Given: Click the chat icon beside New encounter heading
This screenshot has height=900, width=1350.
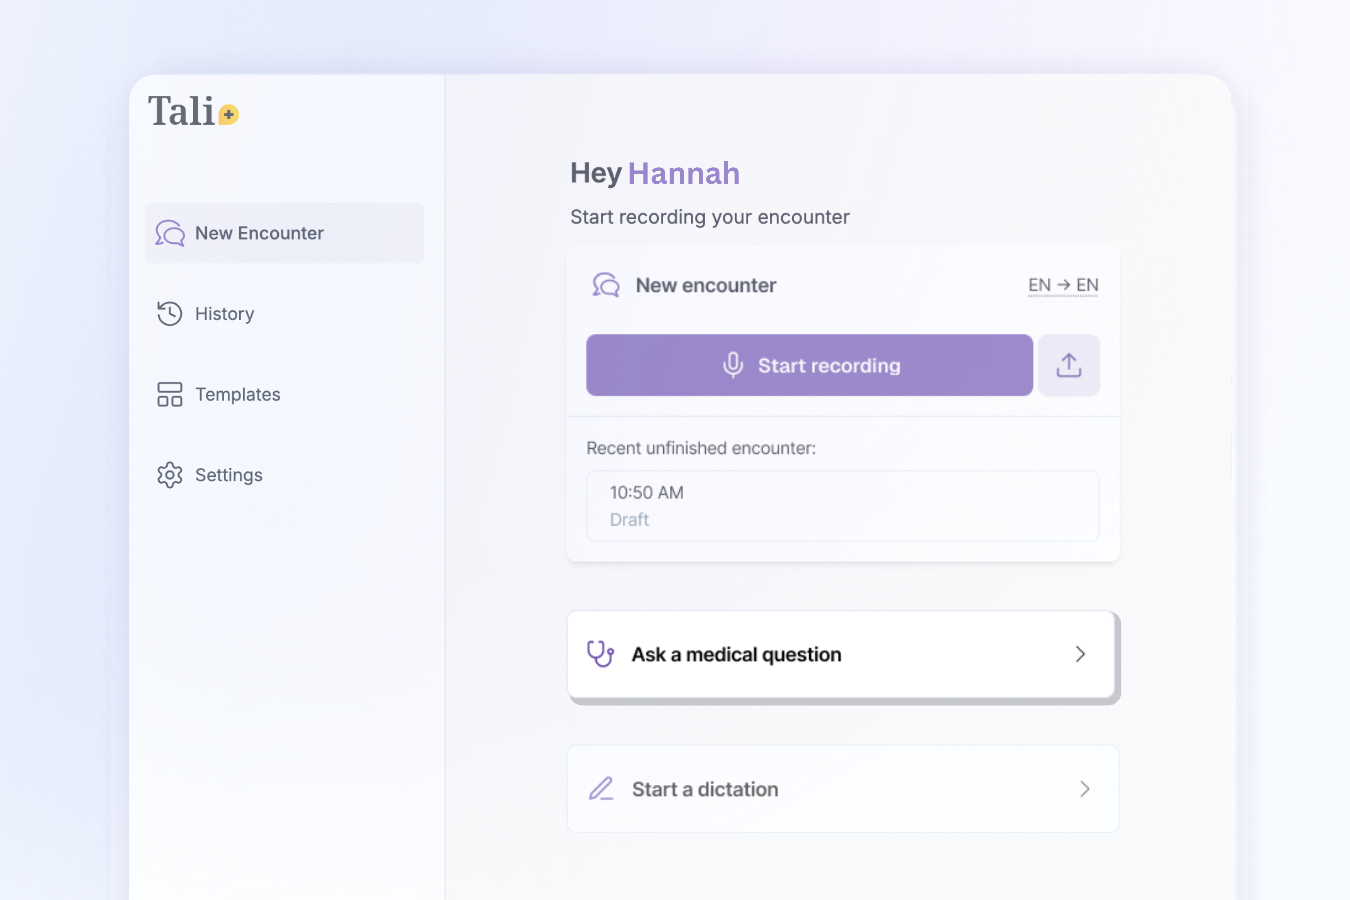Looking at the screenshot, I should (606, 284).
